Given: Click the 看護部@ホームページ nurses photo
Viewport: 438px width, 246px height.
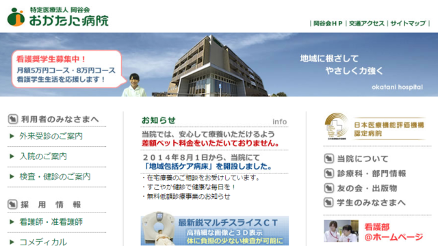Looking at the screenshot, I should pos(341,231).
